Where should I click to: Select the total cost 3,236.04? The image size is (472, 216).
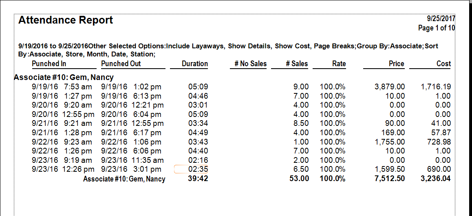(x=435, y=179)
